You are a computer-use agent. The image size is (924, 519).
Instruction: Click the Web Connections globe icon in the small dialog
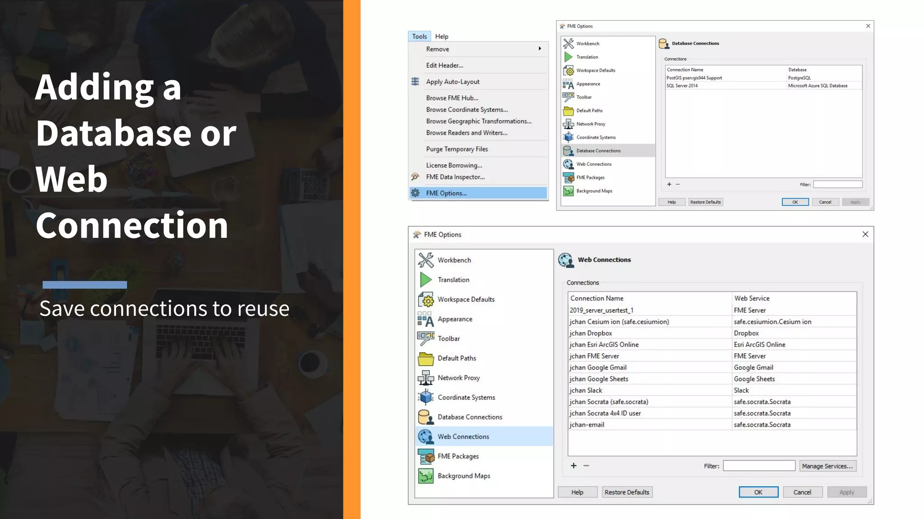[568, 164]
